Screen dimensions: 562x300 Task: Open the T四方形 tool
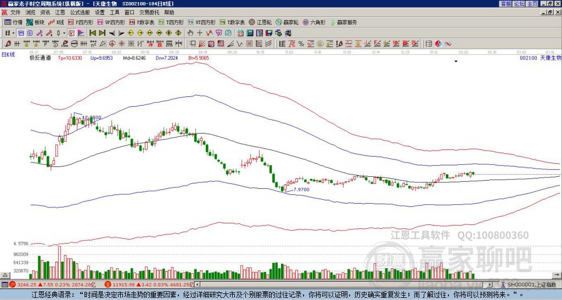coord(171,22)
